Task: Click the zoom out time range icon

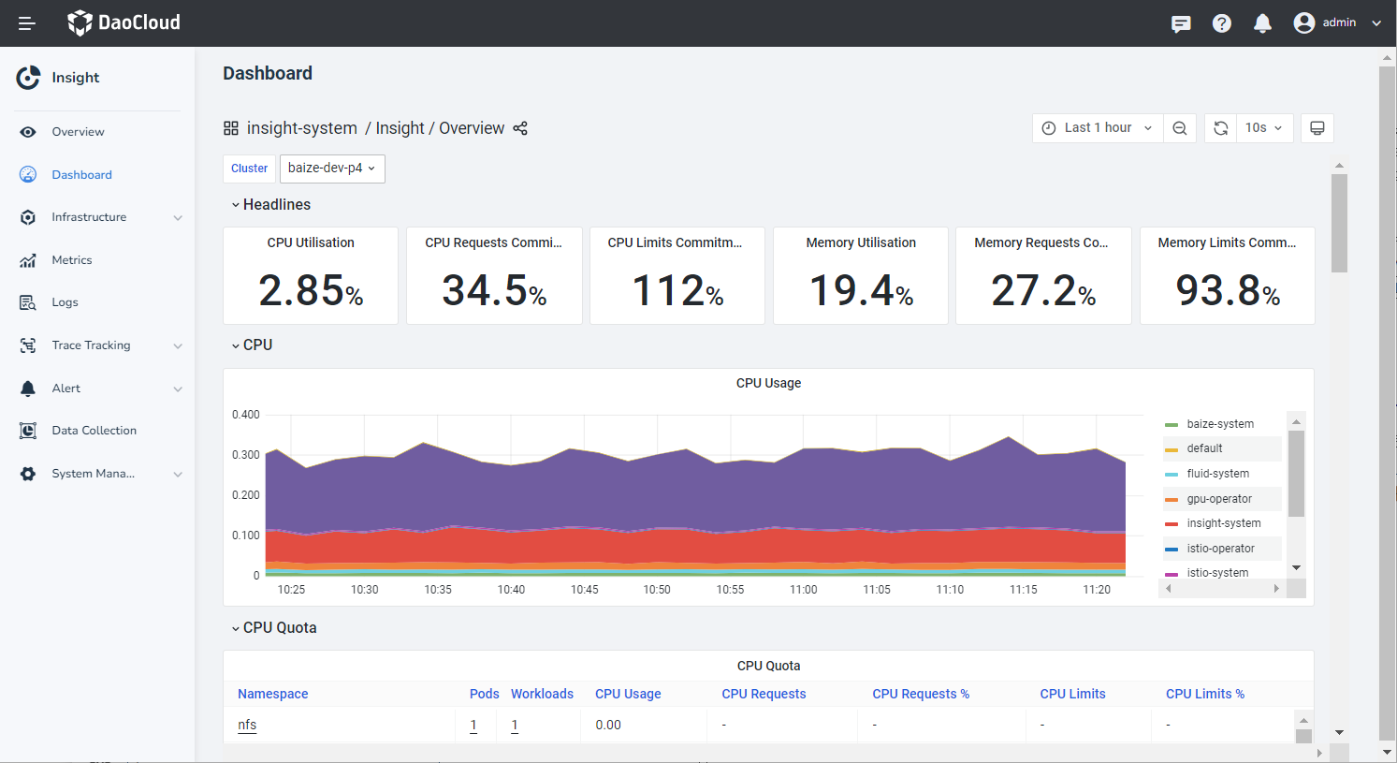Action: (x=1180, y=128)
